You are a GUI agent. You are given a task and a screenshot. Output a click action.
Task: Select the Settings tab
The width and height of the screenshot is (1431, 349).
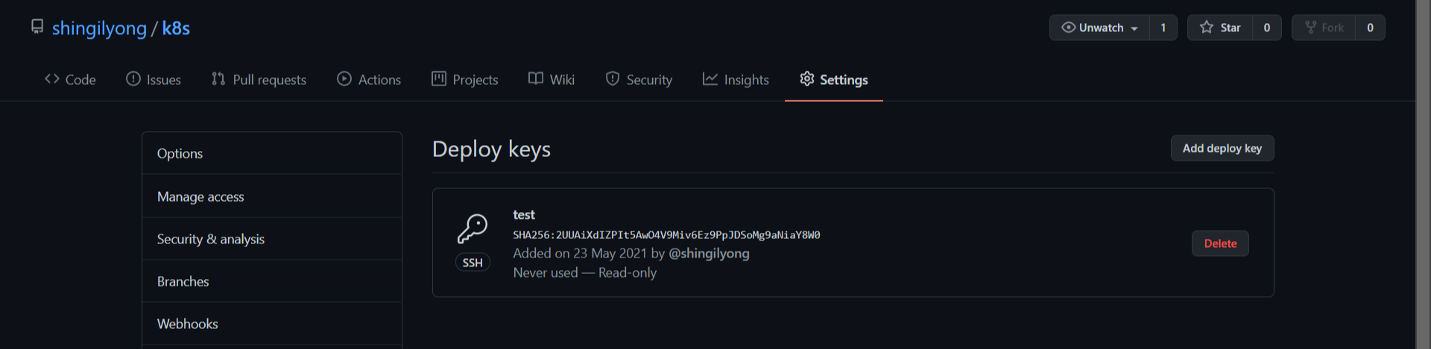834,80
